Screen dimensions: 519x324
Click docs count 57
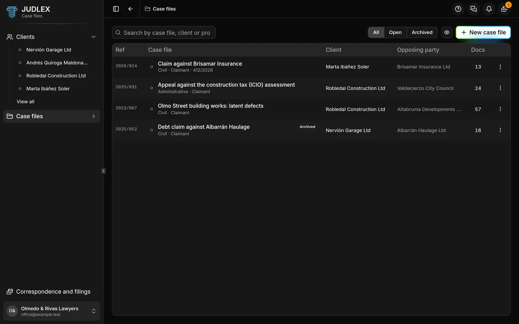tap(478, 109)
